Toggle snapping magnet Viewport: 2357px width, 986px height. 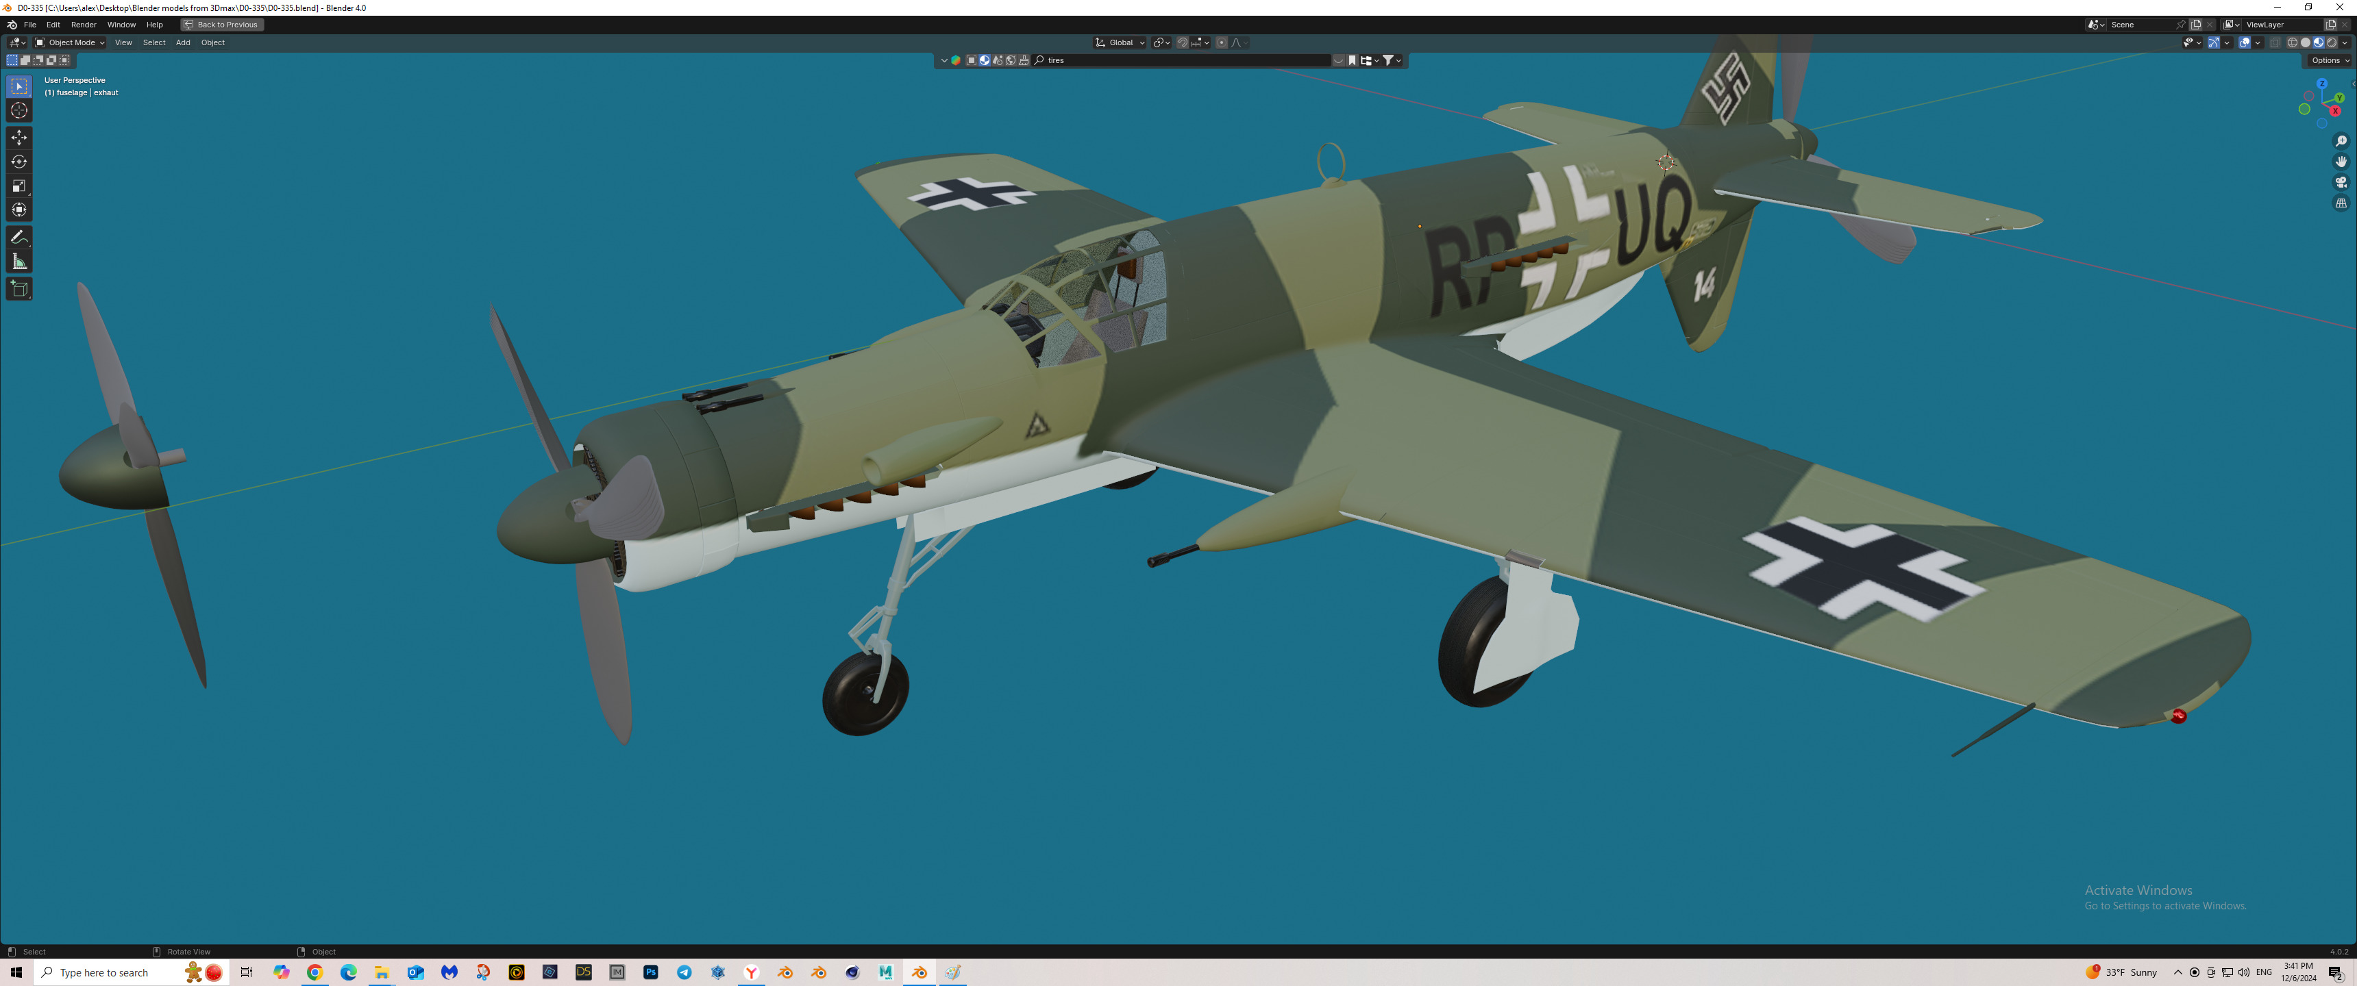coord(1182,43)
